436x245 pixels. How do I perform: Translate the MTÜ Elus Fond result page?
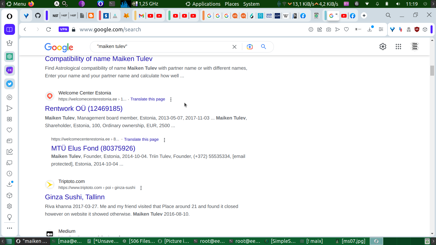click(141, 139)
